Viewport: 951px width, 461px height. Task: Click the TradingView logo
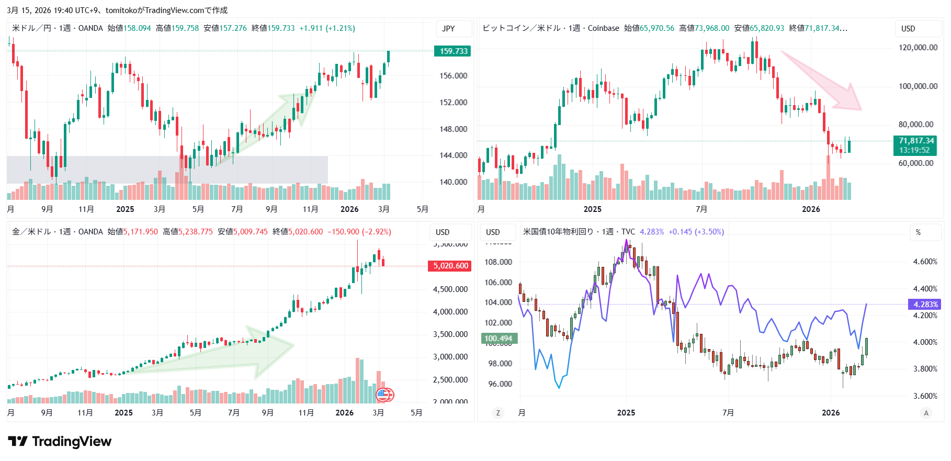60,442
